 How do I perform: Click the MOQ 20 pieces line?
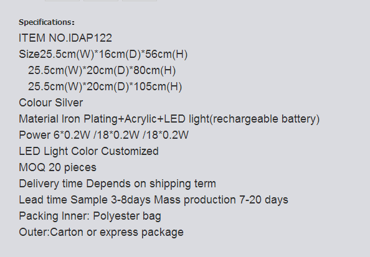pyautogui.click(x=57, y=167)
